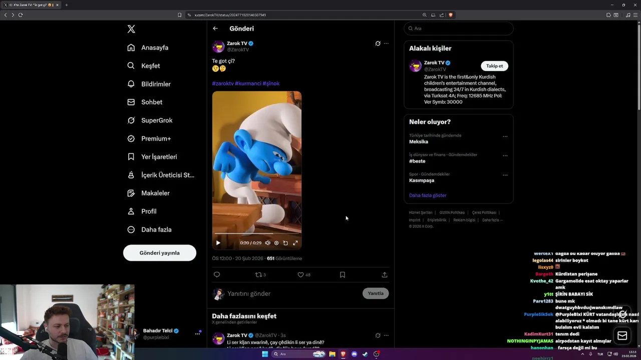This screenshot has width=641, height=360.
Task: Mute the video volume icon
Action: [267, 243]
